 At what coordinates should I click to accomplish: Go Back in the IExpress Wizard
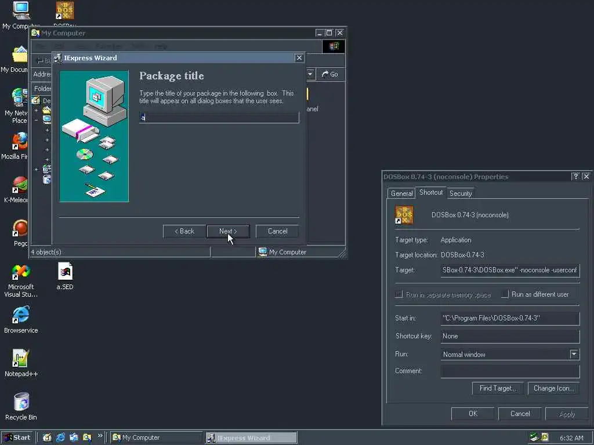coord(184,231)
